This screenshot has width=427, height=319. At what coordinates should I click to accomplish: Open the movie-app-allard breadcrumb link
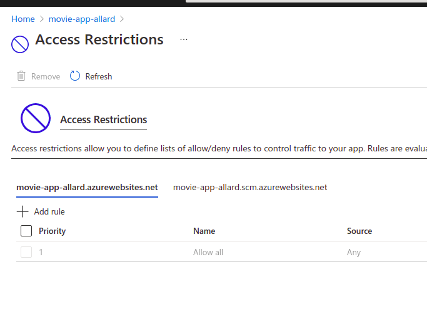(x=82, y=19)
